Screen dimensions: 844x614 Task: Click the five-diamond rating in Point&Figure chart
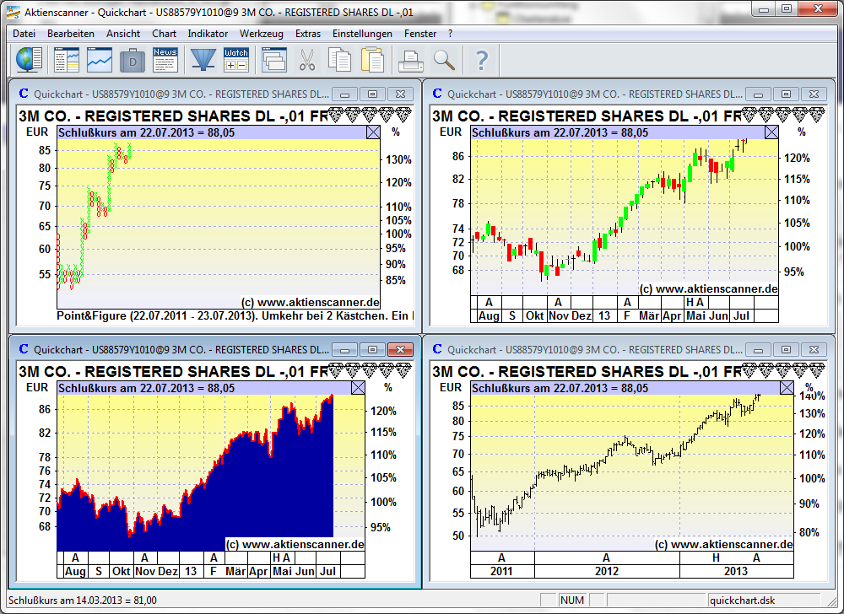[x=370, y=115]
